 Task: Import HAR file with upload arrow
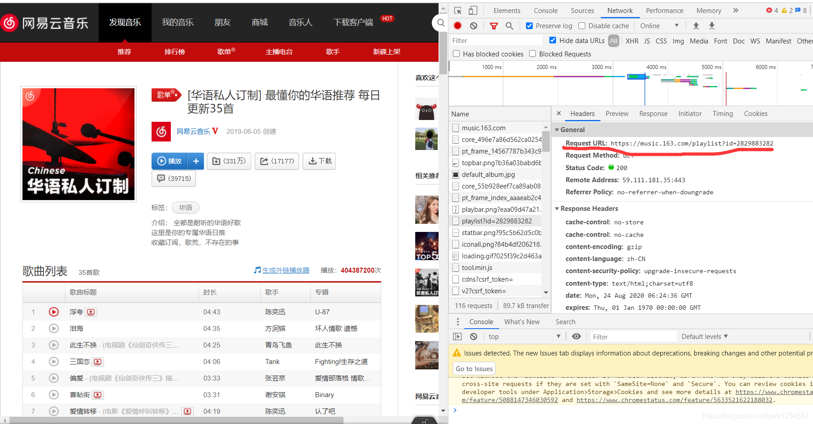[696, 26]
